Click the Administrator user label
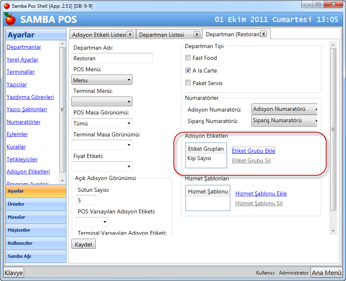The height and width of the screenshot is (281, 346). pyautogui.click(x=293, y=273)
